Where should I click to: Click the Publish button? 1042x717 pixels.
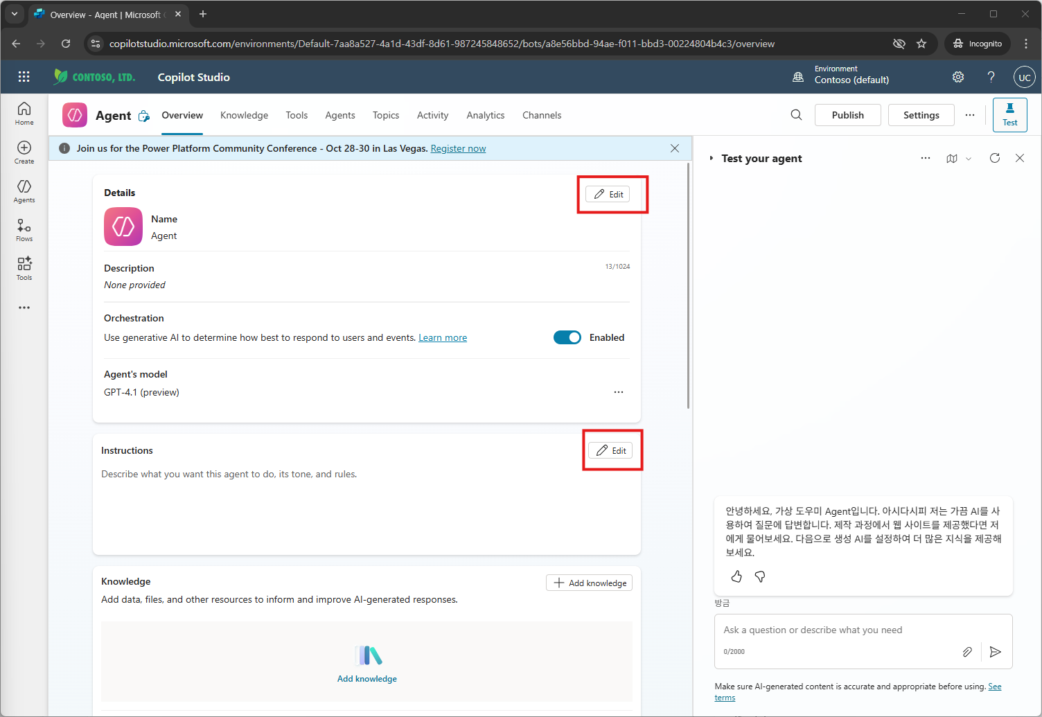click(848, 115)
